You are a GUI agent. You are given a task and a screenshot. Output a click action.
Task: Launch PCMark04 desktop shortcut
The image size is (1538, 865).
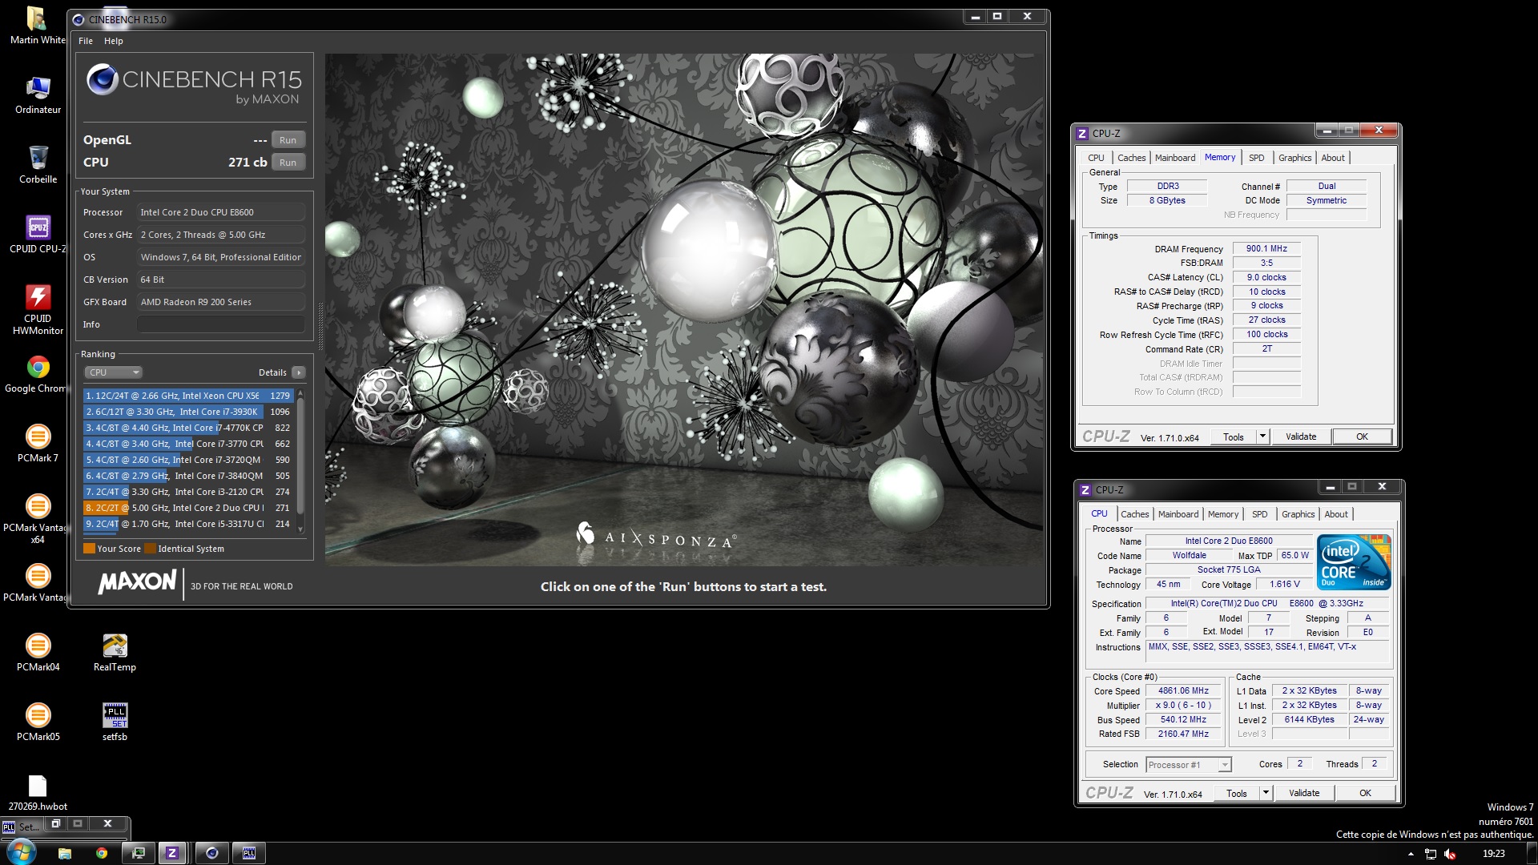click(x=38, y=653)
